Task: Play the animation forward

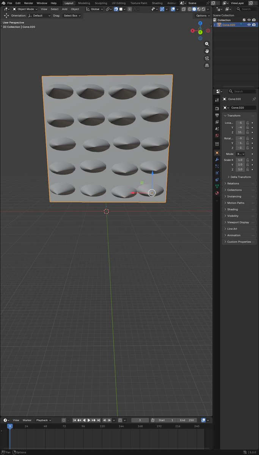Action: tap(89, 420)
